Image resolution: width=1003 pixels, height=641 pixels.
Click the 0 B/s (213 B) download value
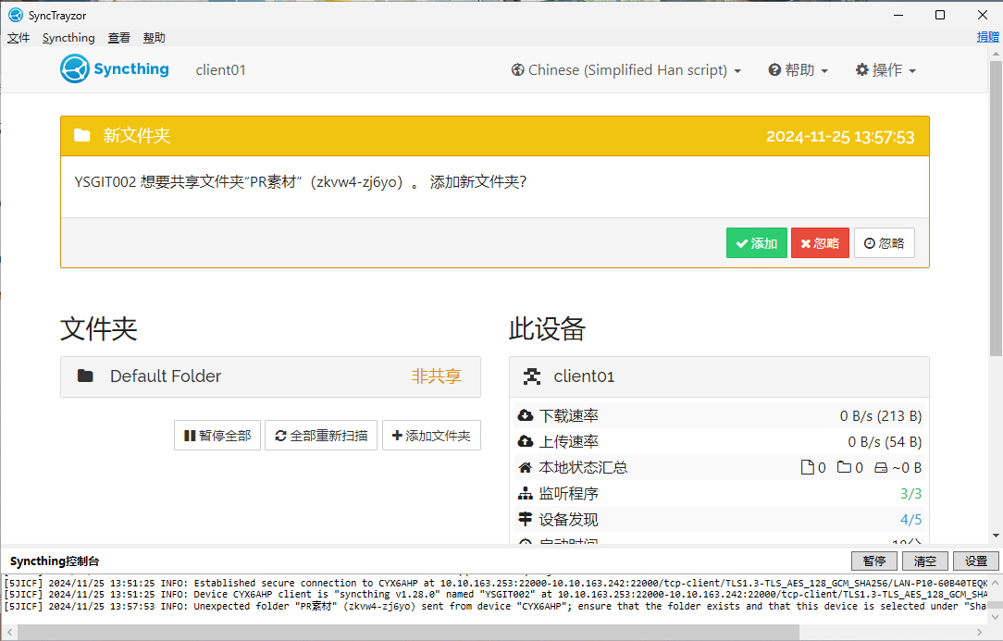pyautogui.click(x=881, y=416)
